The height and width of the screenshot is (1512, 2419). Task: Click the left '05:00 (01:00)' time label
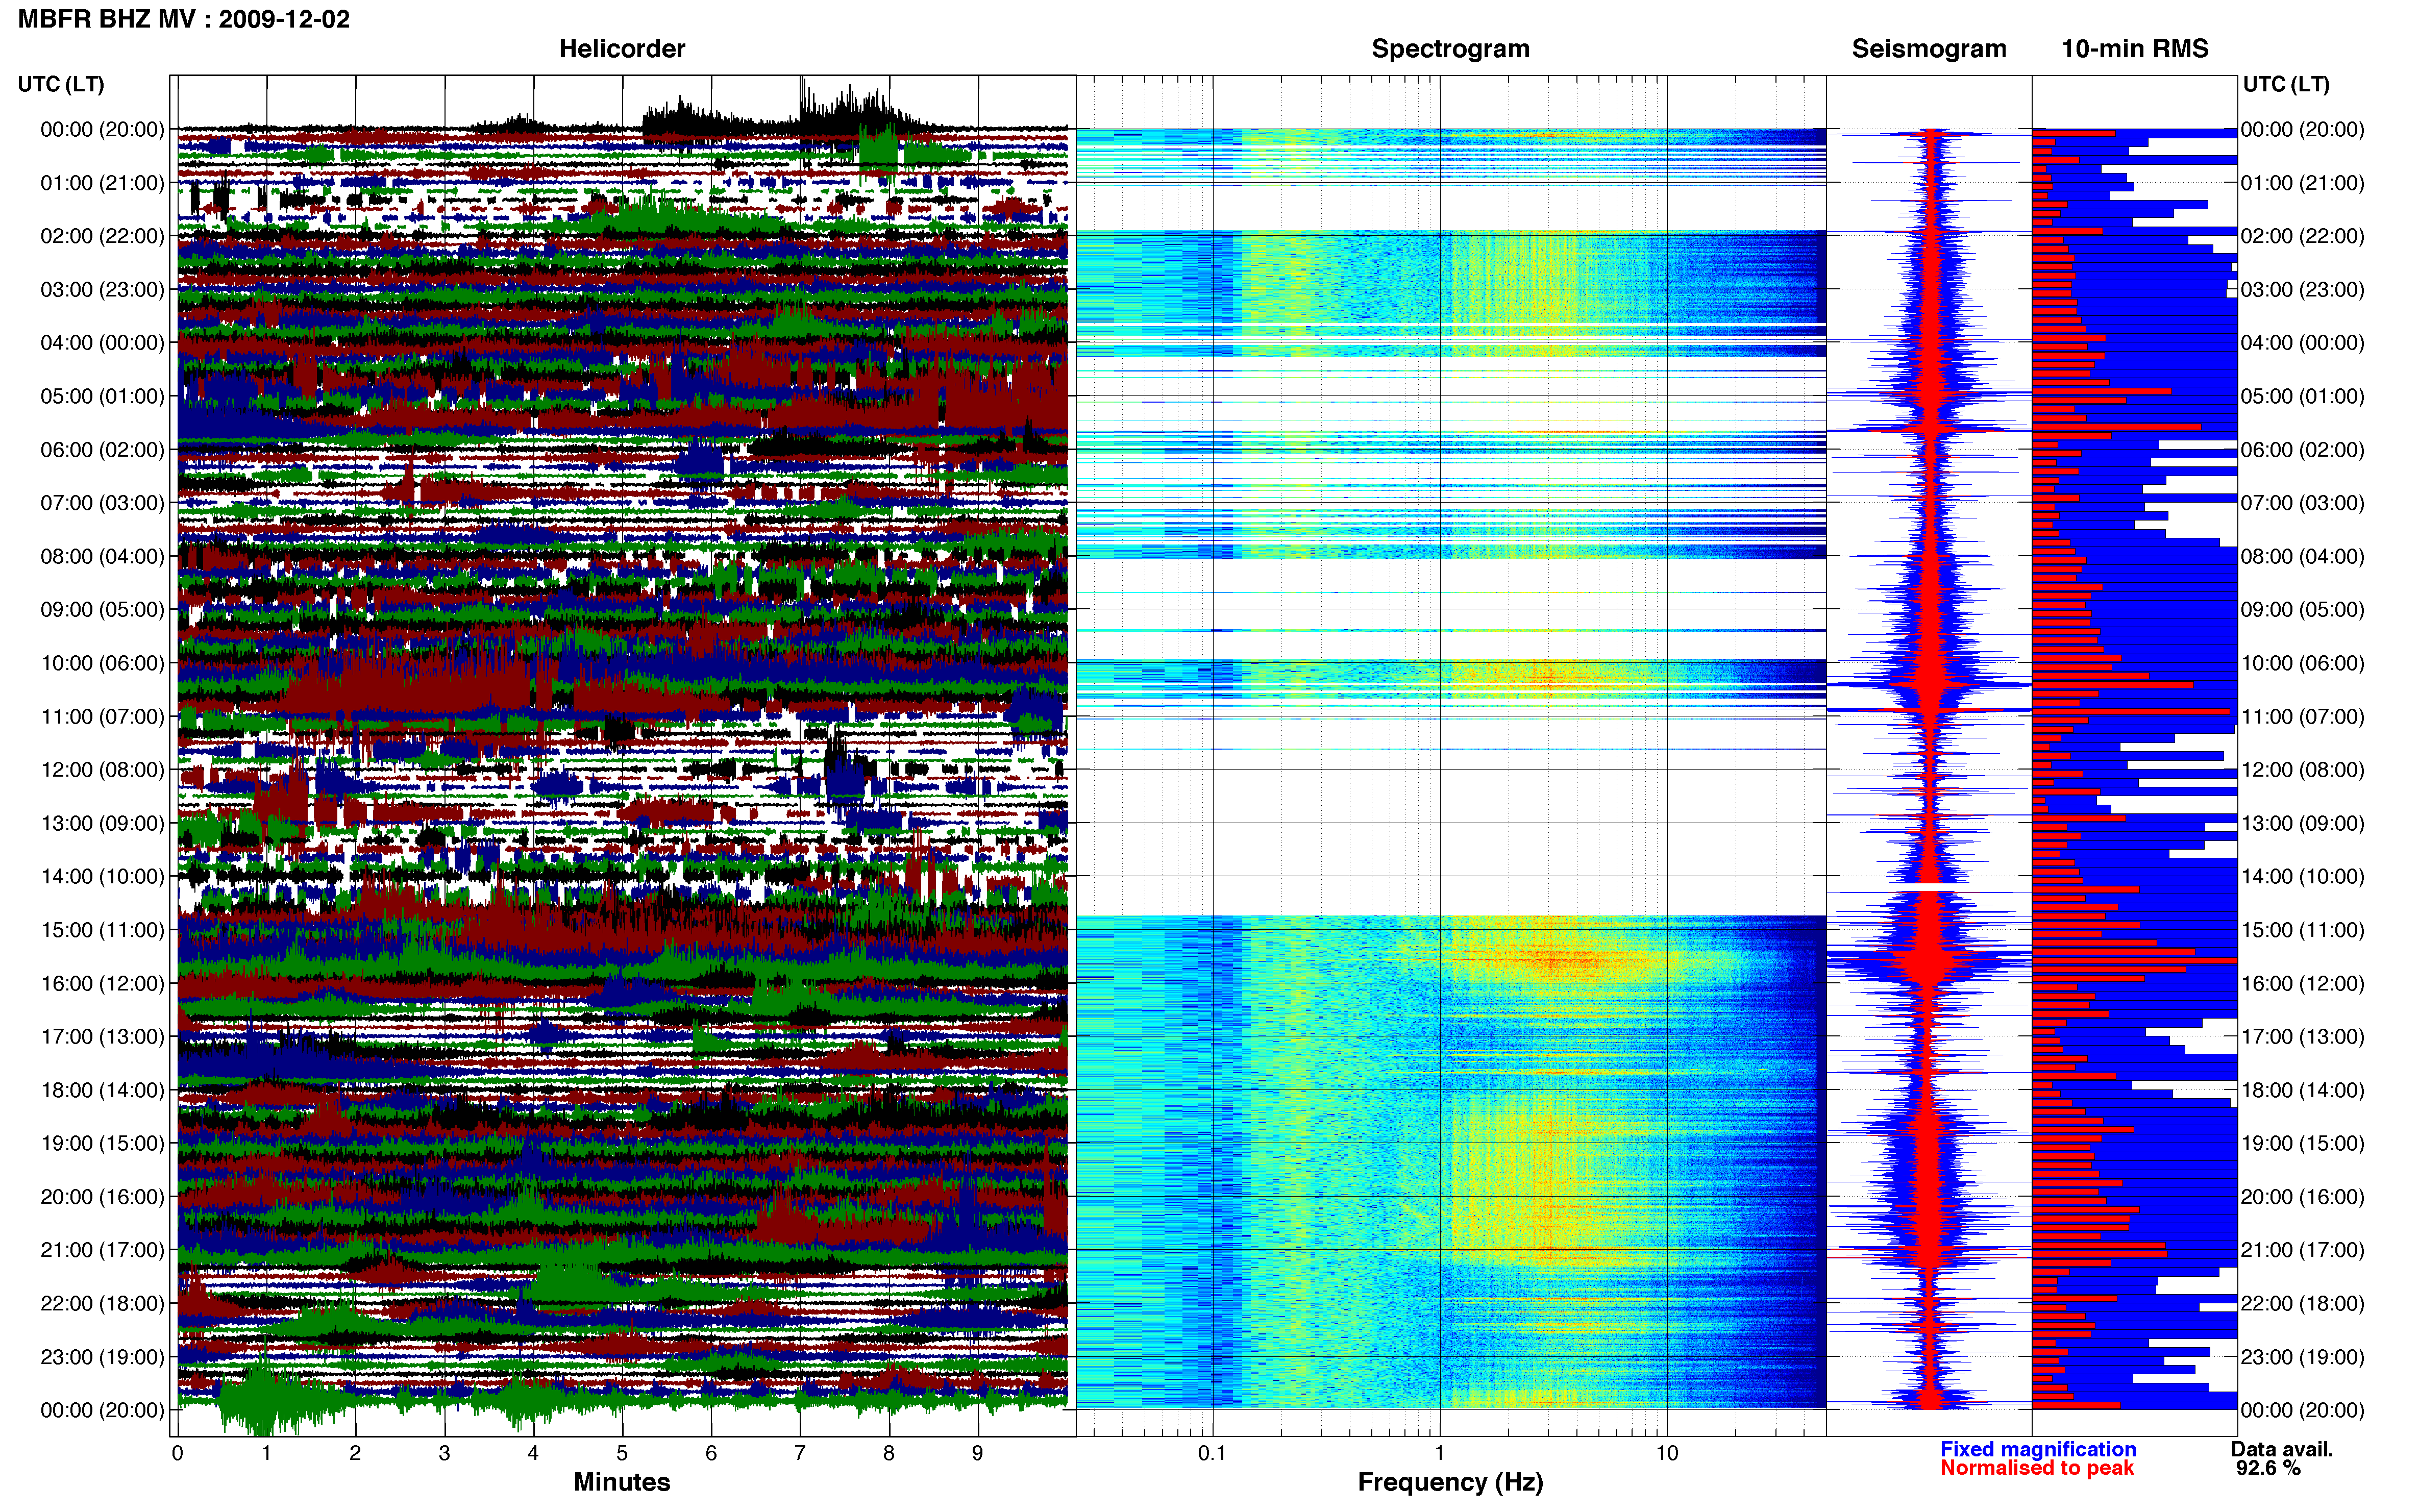point(102,396)
